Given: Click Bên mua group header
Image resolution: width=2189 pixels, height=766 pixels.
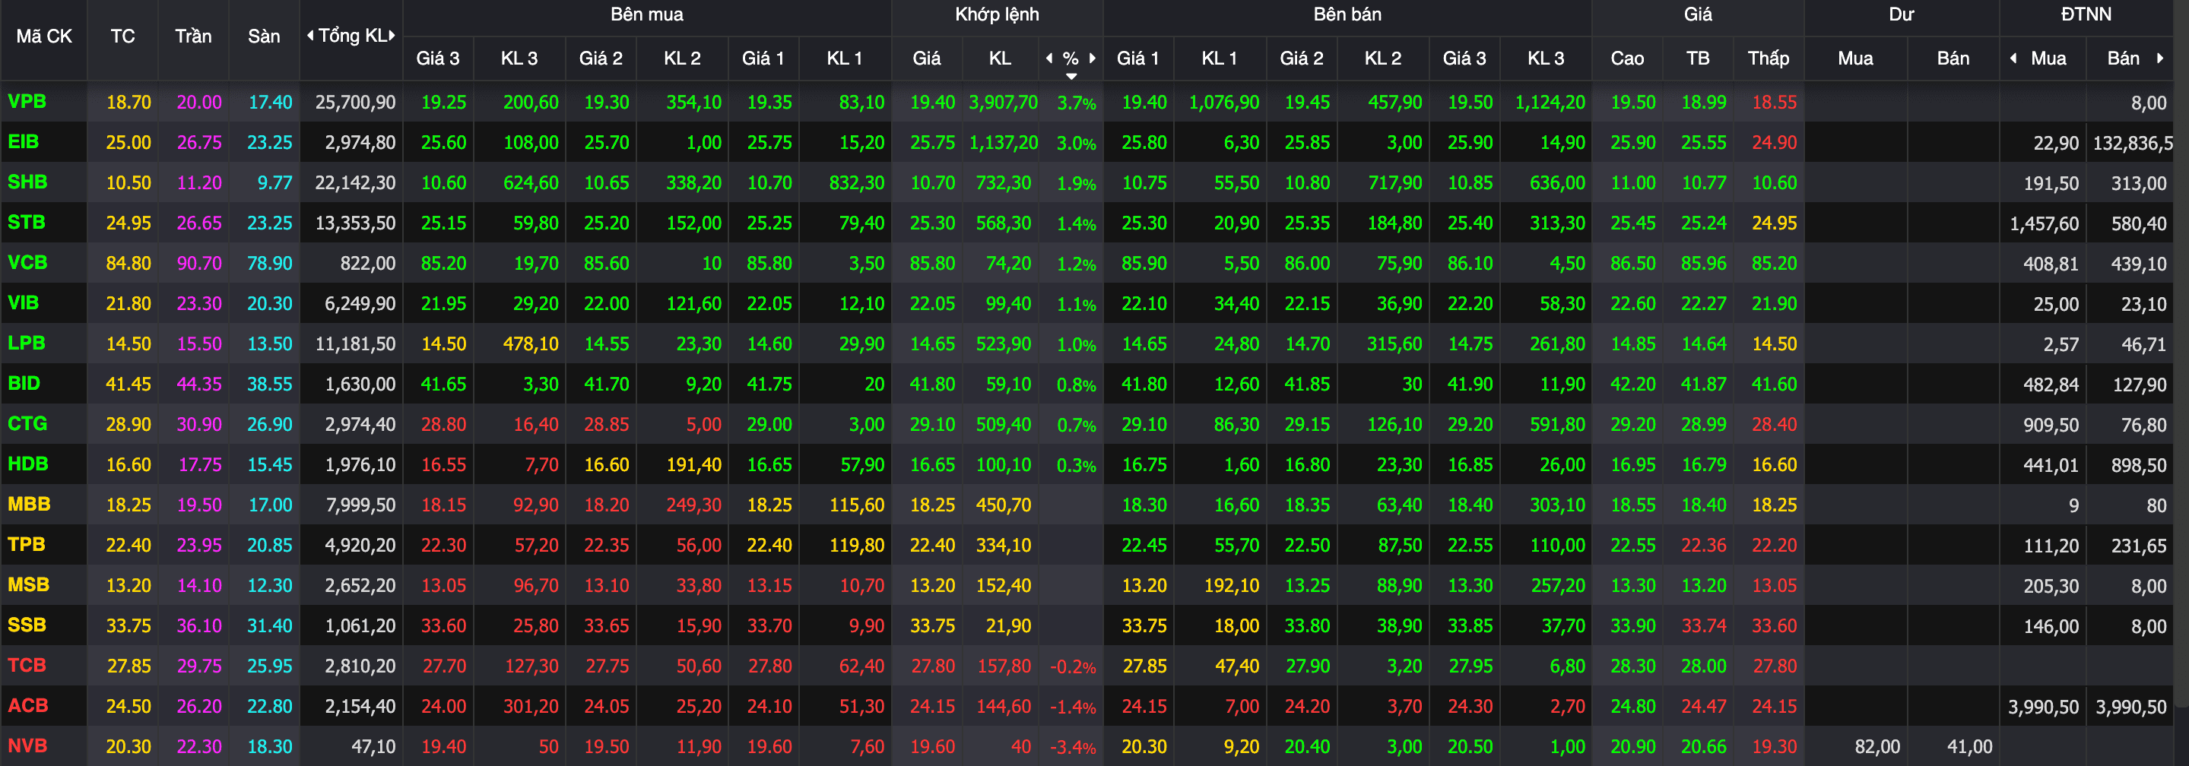Looking at the screenshot, I should point(647,14).
